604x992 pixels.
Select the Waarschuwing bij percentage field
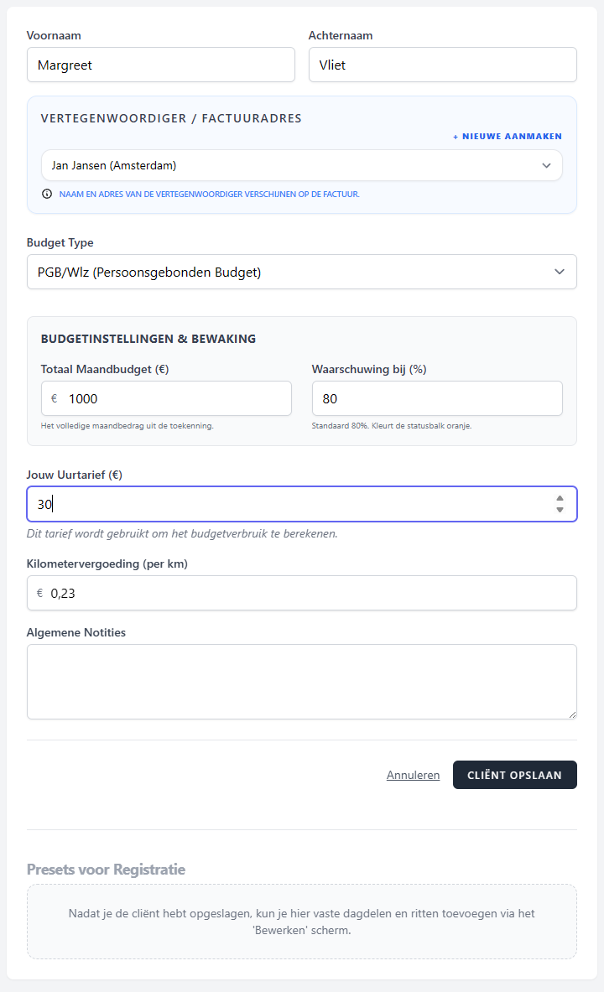pos(436,398)
